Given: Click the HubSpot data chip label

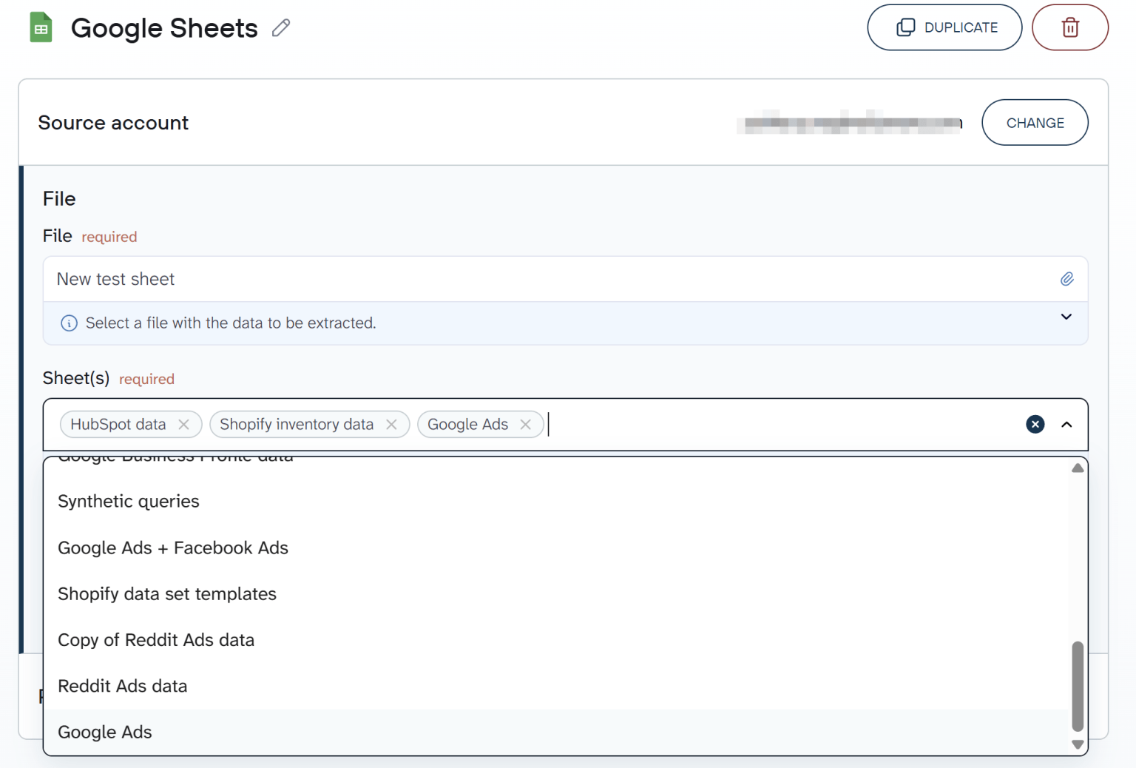Looking at the screenshot, I should click(x=118, y=425).
